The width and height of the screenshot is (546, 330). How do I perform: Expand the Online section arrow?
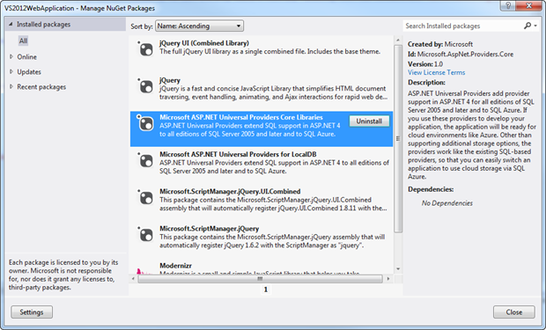point(11,56)
